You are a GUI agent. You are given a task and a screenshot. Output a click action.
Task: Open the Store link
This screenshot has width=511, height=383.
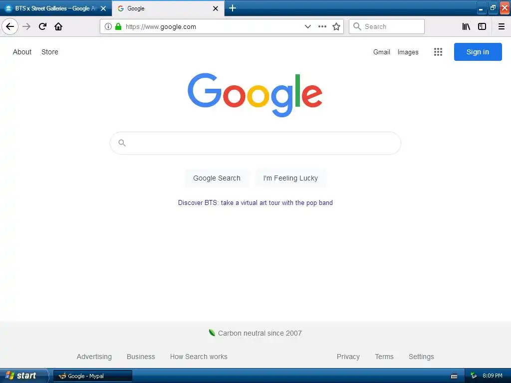(x=50, y=52)
